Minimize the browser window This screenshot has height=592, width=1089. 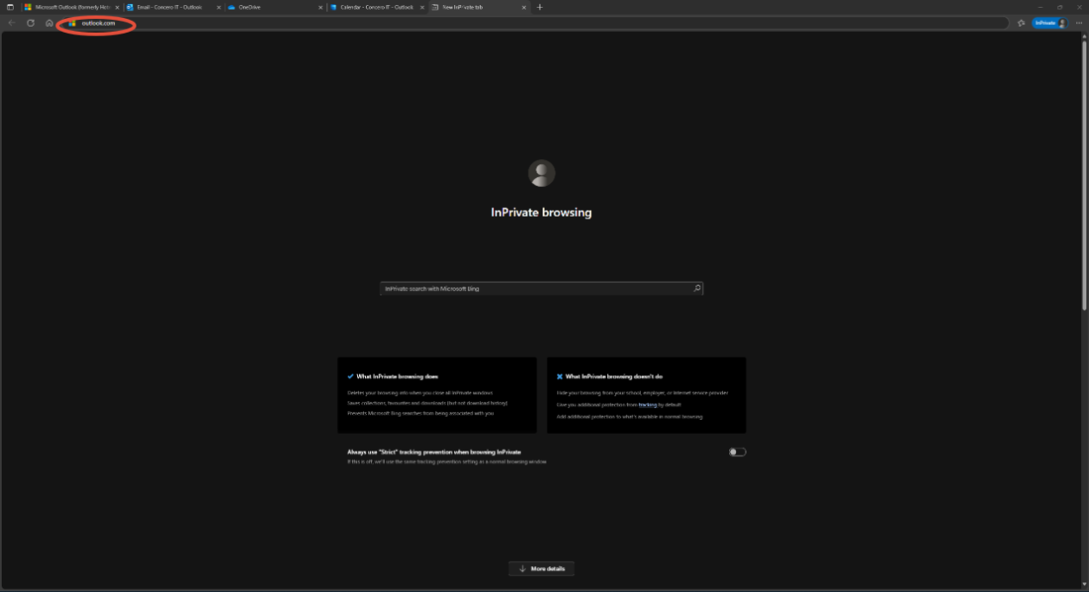(x=1041, y=7)
